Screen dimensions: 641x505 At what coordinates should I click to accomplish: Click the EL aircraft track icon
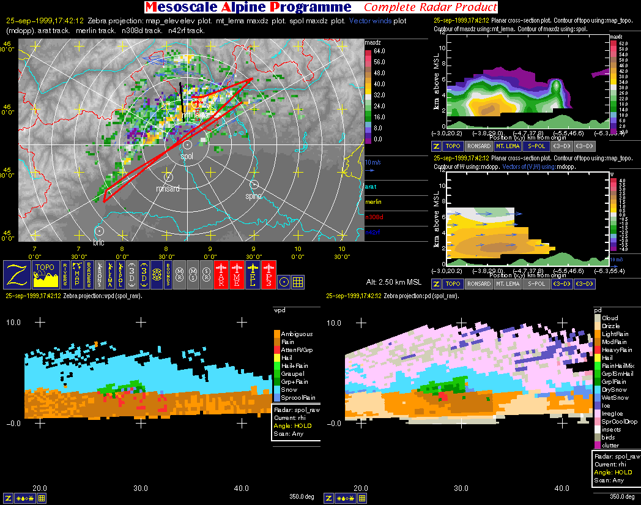pos(253,275)
